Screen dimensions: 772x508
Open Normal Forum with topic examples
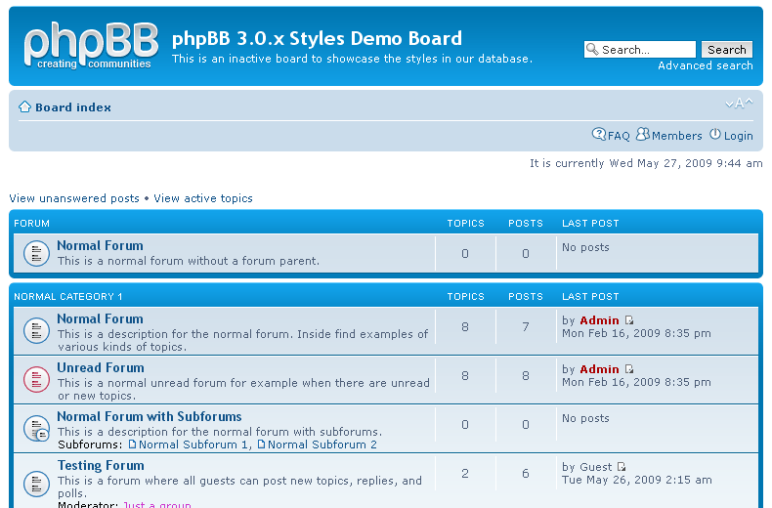click(x=100, y=319)
